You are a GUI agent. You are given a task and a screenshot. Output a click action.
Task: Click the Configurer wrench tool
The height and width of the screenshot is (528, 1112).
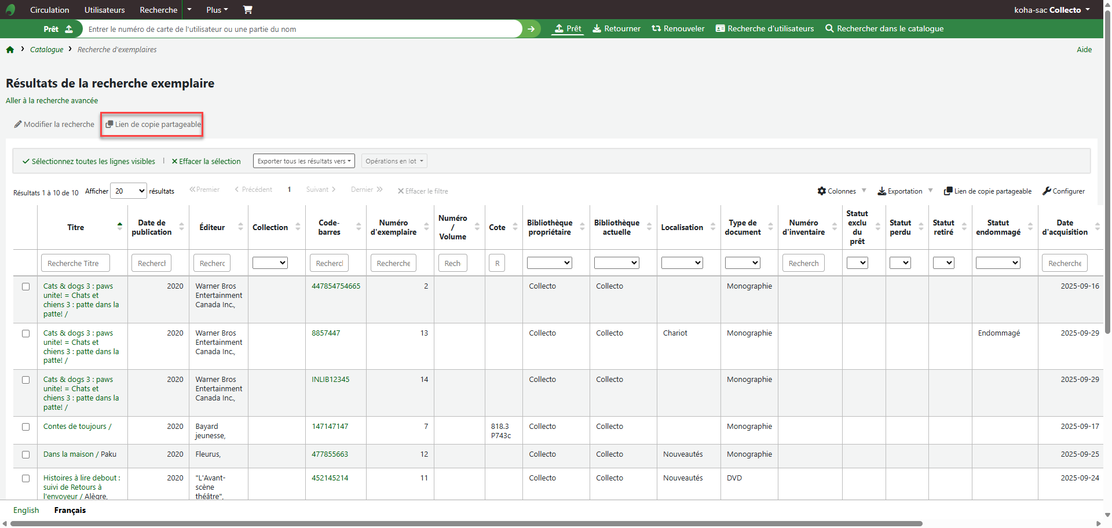click(x=1063, y=191)
